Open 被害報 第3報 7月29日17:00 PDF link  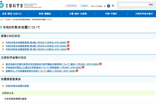pyautogui.click(x=36, y=43)
